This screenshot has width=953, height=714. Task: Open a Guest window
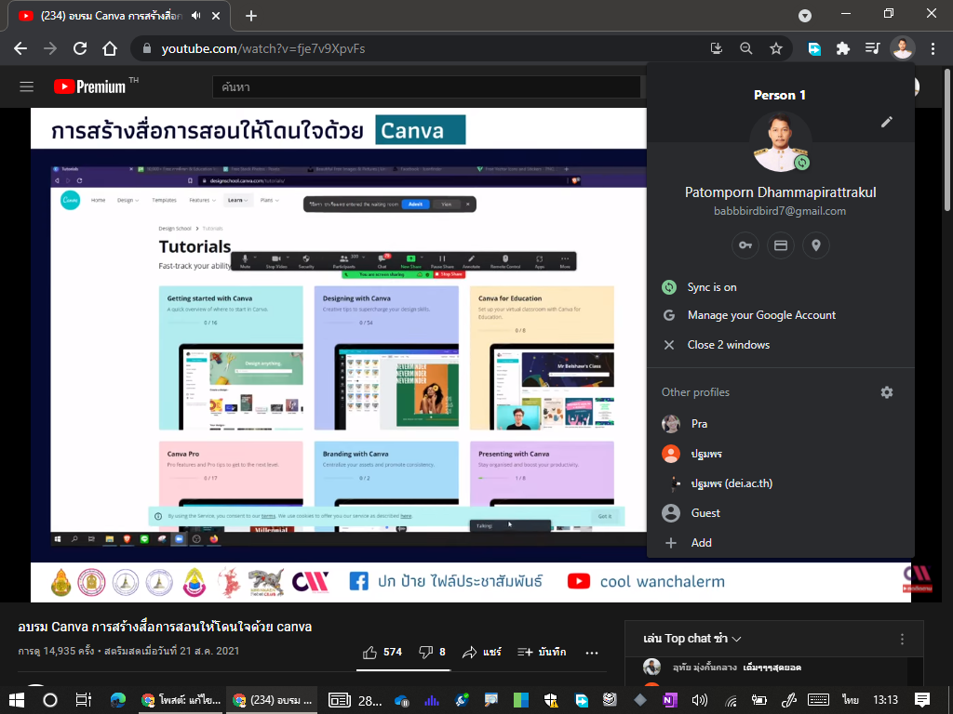coord(781,513)
